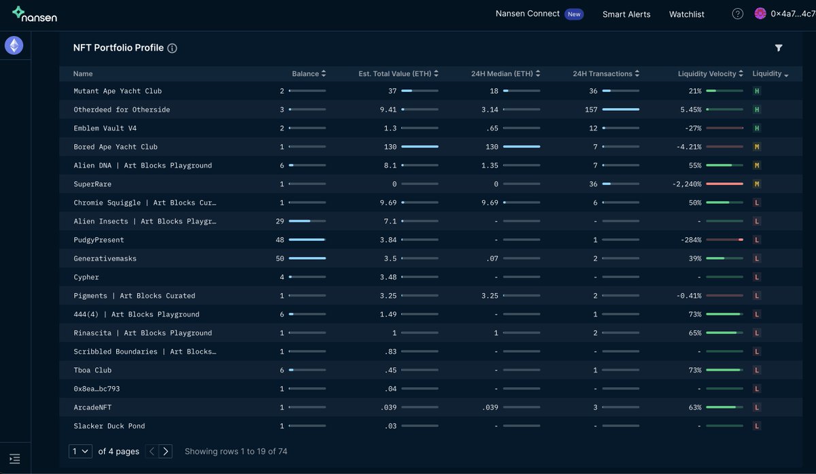Open Smart Alerts in top navigation
Image resolution: width=816 pixels, height=474 pixels.
coord(626,14)
